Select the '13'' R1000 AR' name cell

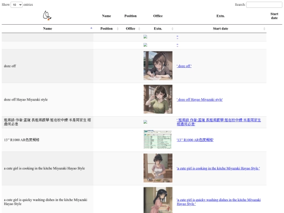[x=47, y=140]
